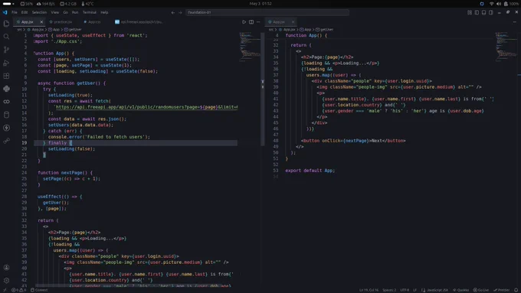Click the Ln 19, Col 16 status item

pos(369,290)
